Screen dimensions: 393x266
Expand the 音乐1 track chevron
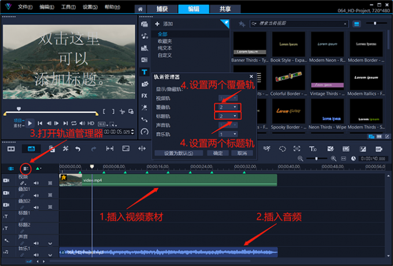pyautogui.click(x=50, y=255)
